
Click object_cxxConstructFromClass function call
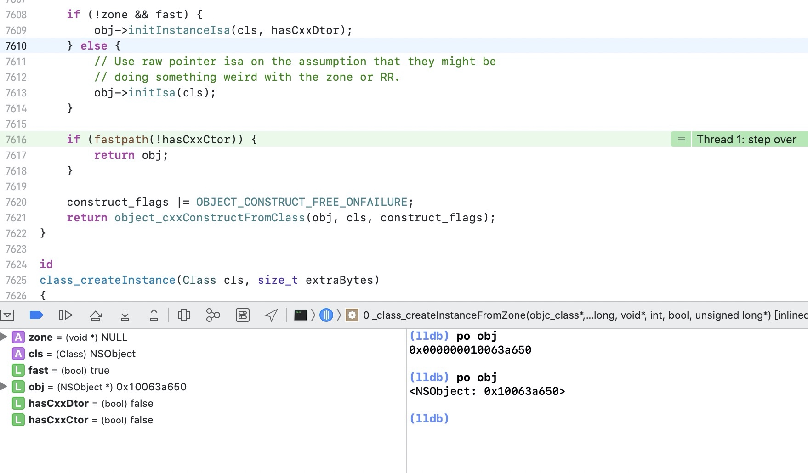click(210, 218)
